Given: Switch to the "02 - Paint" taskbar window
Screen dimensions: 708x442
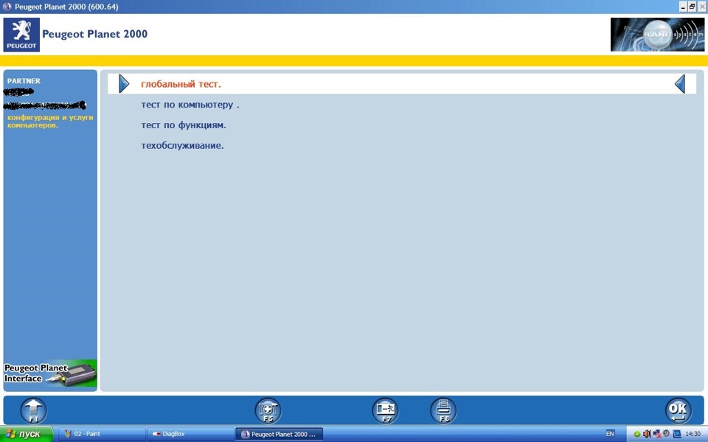Looking at the screenshot, I should tap(102, 434).
